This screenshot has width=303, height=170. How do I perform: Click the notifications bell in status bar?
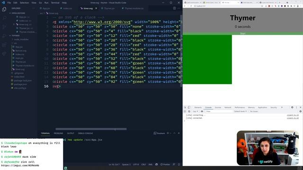[x=179, y=164]
